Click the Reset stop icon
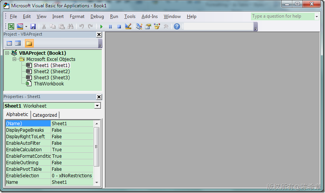The width and height of the screenshot is (325, 193). pyautogui.click(x=119, y=26)
